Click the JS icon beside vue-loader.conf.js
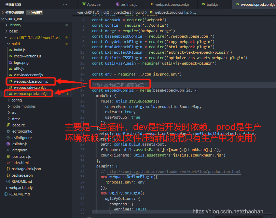 (x=10, y=75)
